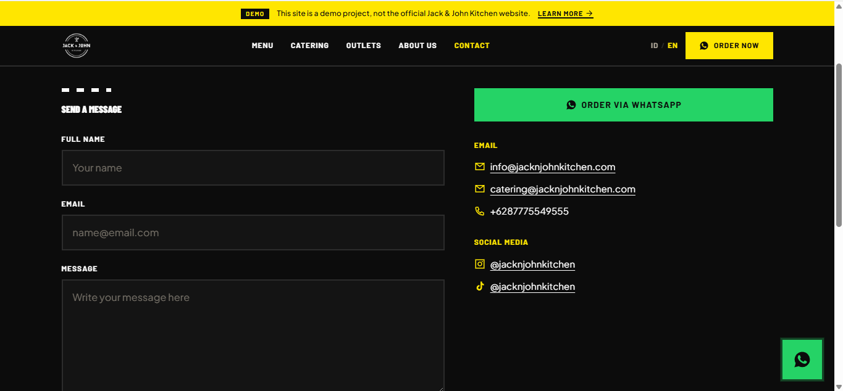Open the Instagram @jacknjohnkitchen link
Image resolution: width=843 pixels, height=391 pixels.
(x=532, y=265)
